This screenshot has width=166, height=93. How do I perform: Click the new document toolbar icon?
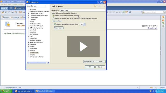pyautogui.click(x=16, y=12)
